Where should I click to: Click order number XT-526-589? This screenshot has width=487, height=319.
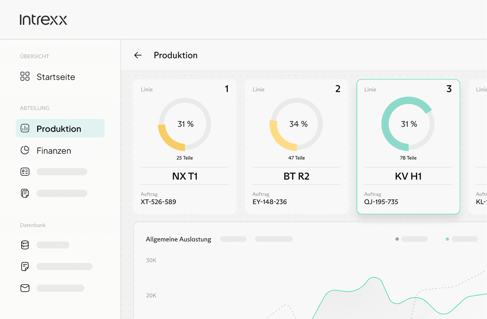pyautogui.click(x=159, y=202)
